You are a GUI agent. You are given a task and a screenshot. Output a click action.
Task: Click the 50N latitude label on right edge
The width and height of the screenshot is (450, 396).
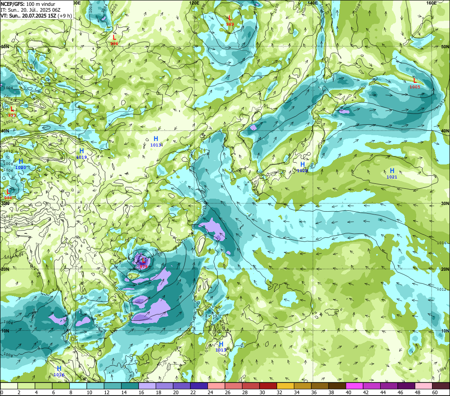pos(445,46)
